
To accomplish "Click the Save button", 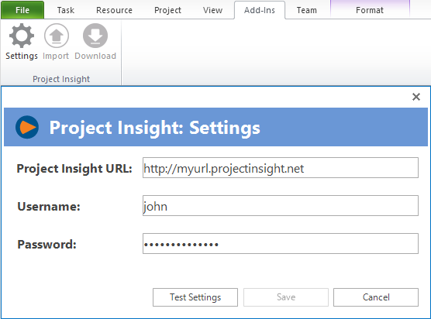I will click(286, 297).
